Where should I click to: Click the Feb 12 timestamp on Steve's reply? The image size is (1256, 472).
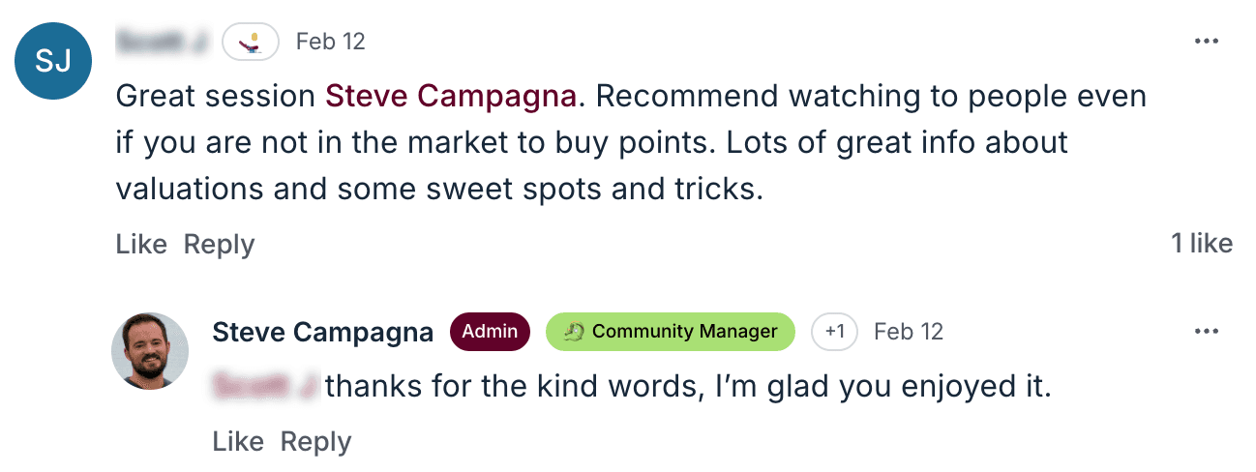(908, 332)
